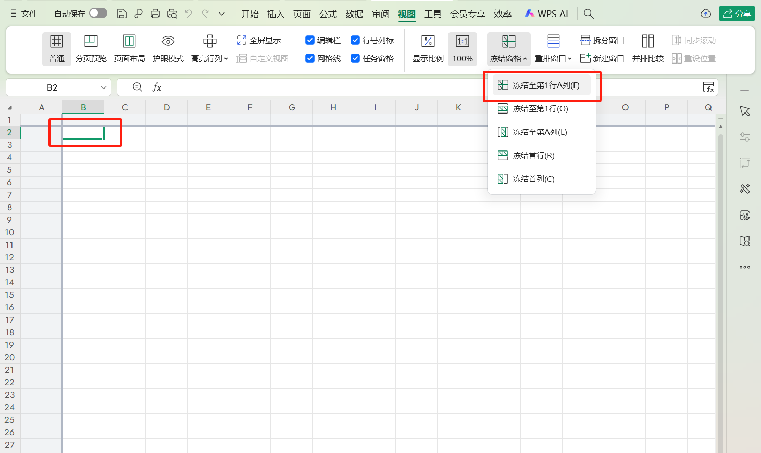Click the more options dots in sidebar
This screenshot has width=761, height=453.
tap(745, 267)
